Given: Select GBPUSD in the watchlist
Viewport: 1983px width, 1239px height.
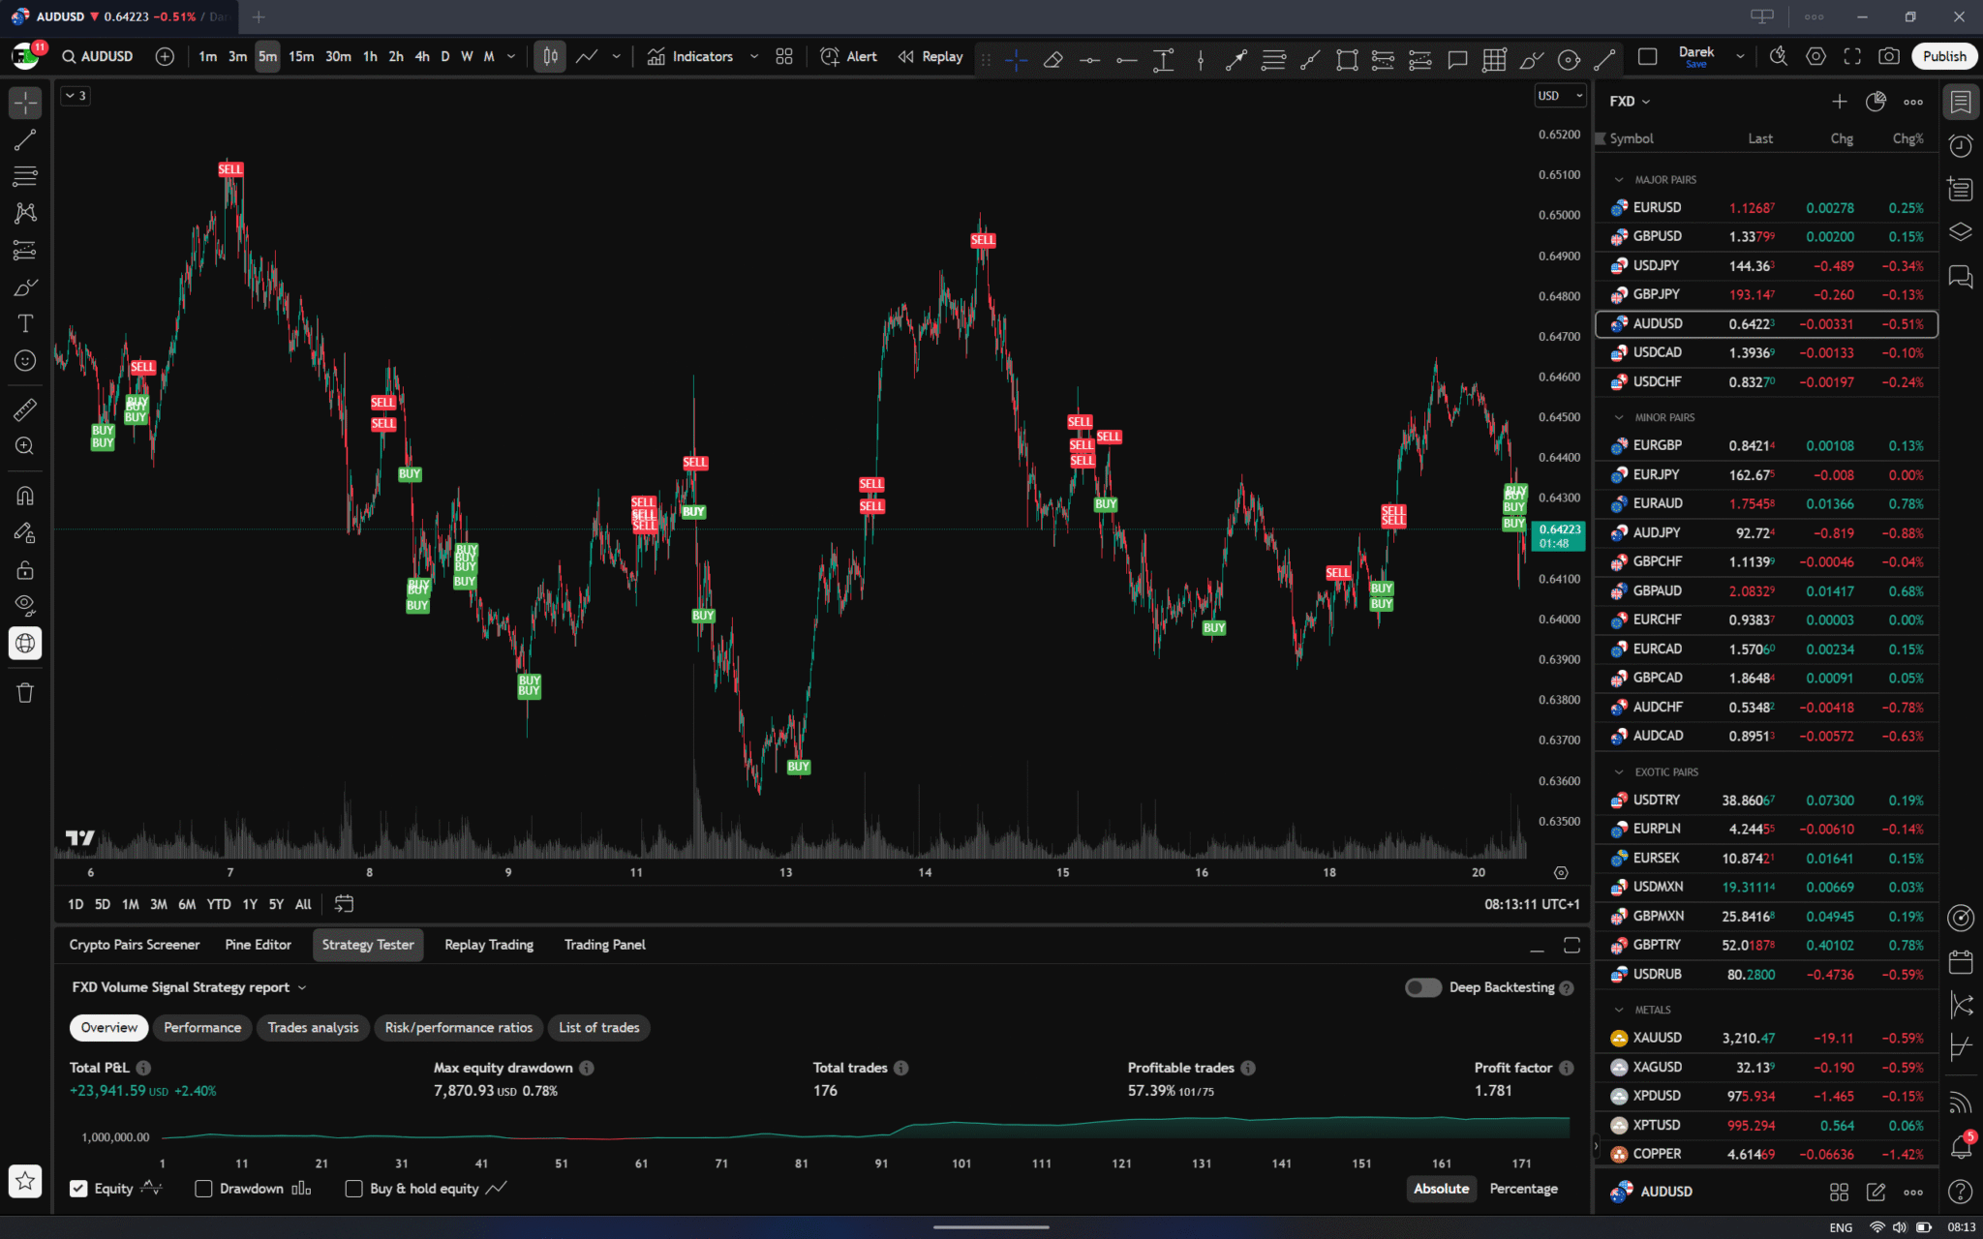Looking at the screenshot, I should [x=1659, y=236].
